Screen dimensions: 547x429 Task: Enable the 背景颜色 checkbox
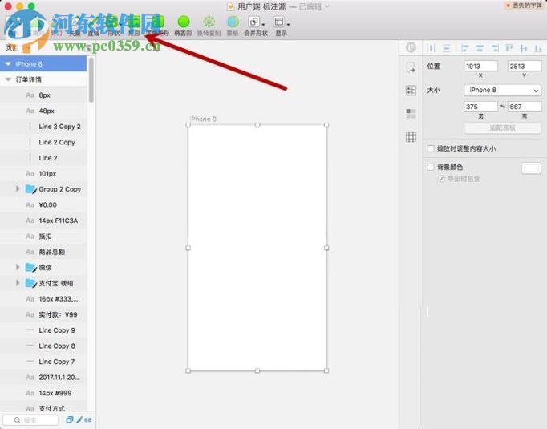(x=431, y=167)
